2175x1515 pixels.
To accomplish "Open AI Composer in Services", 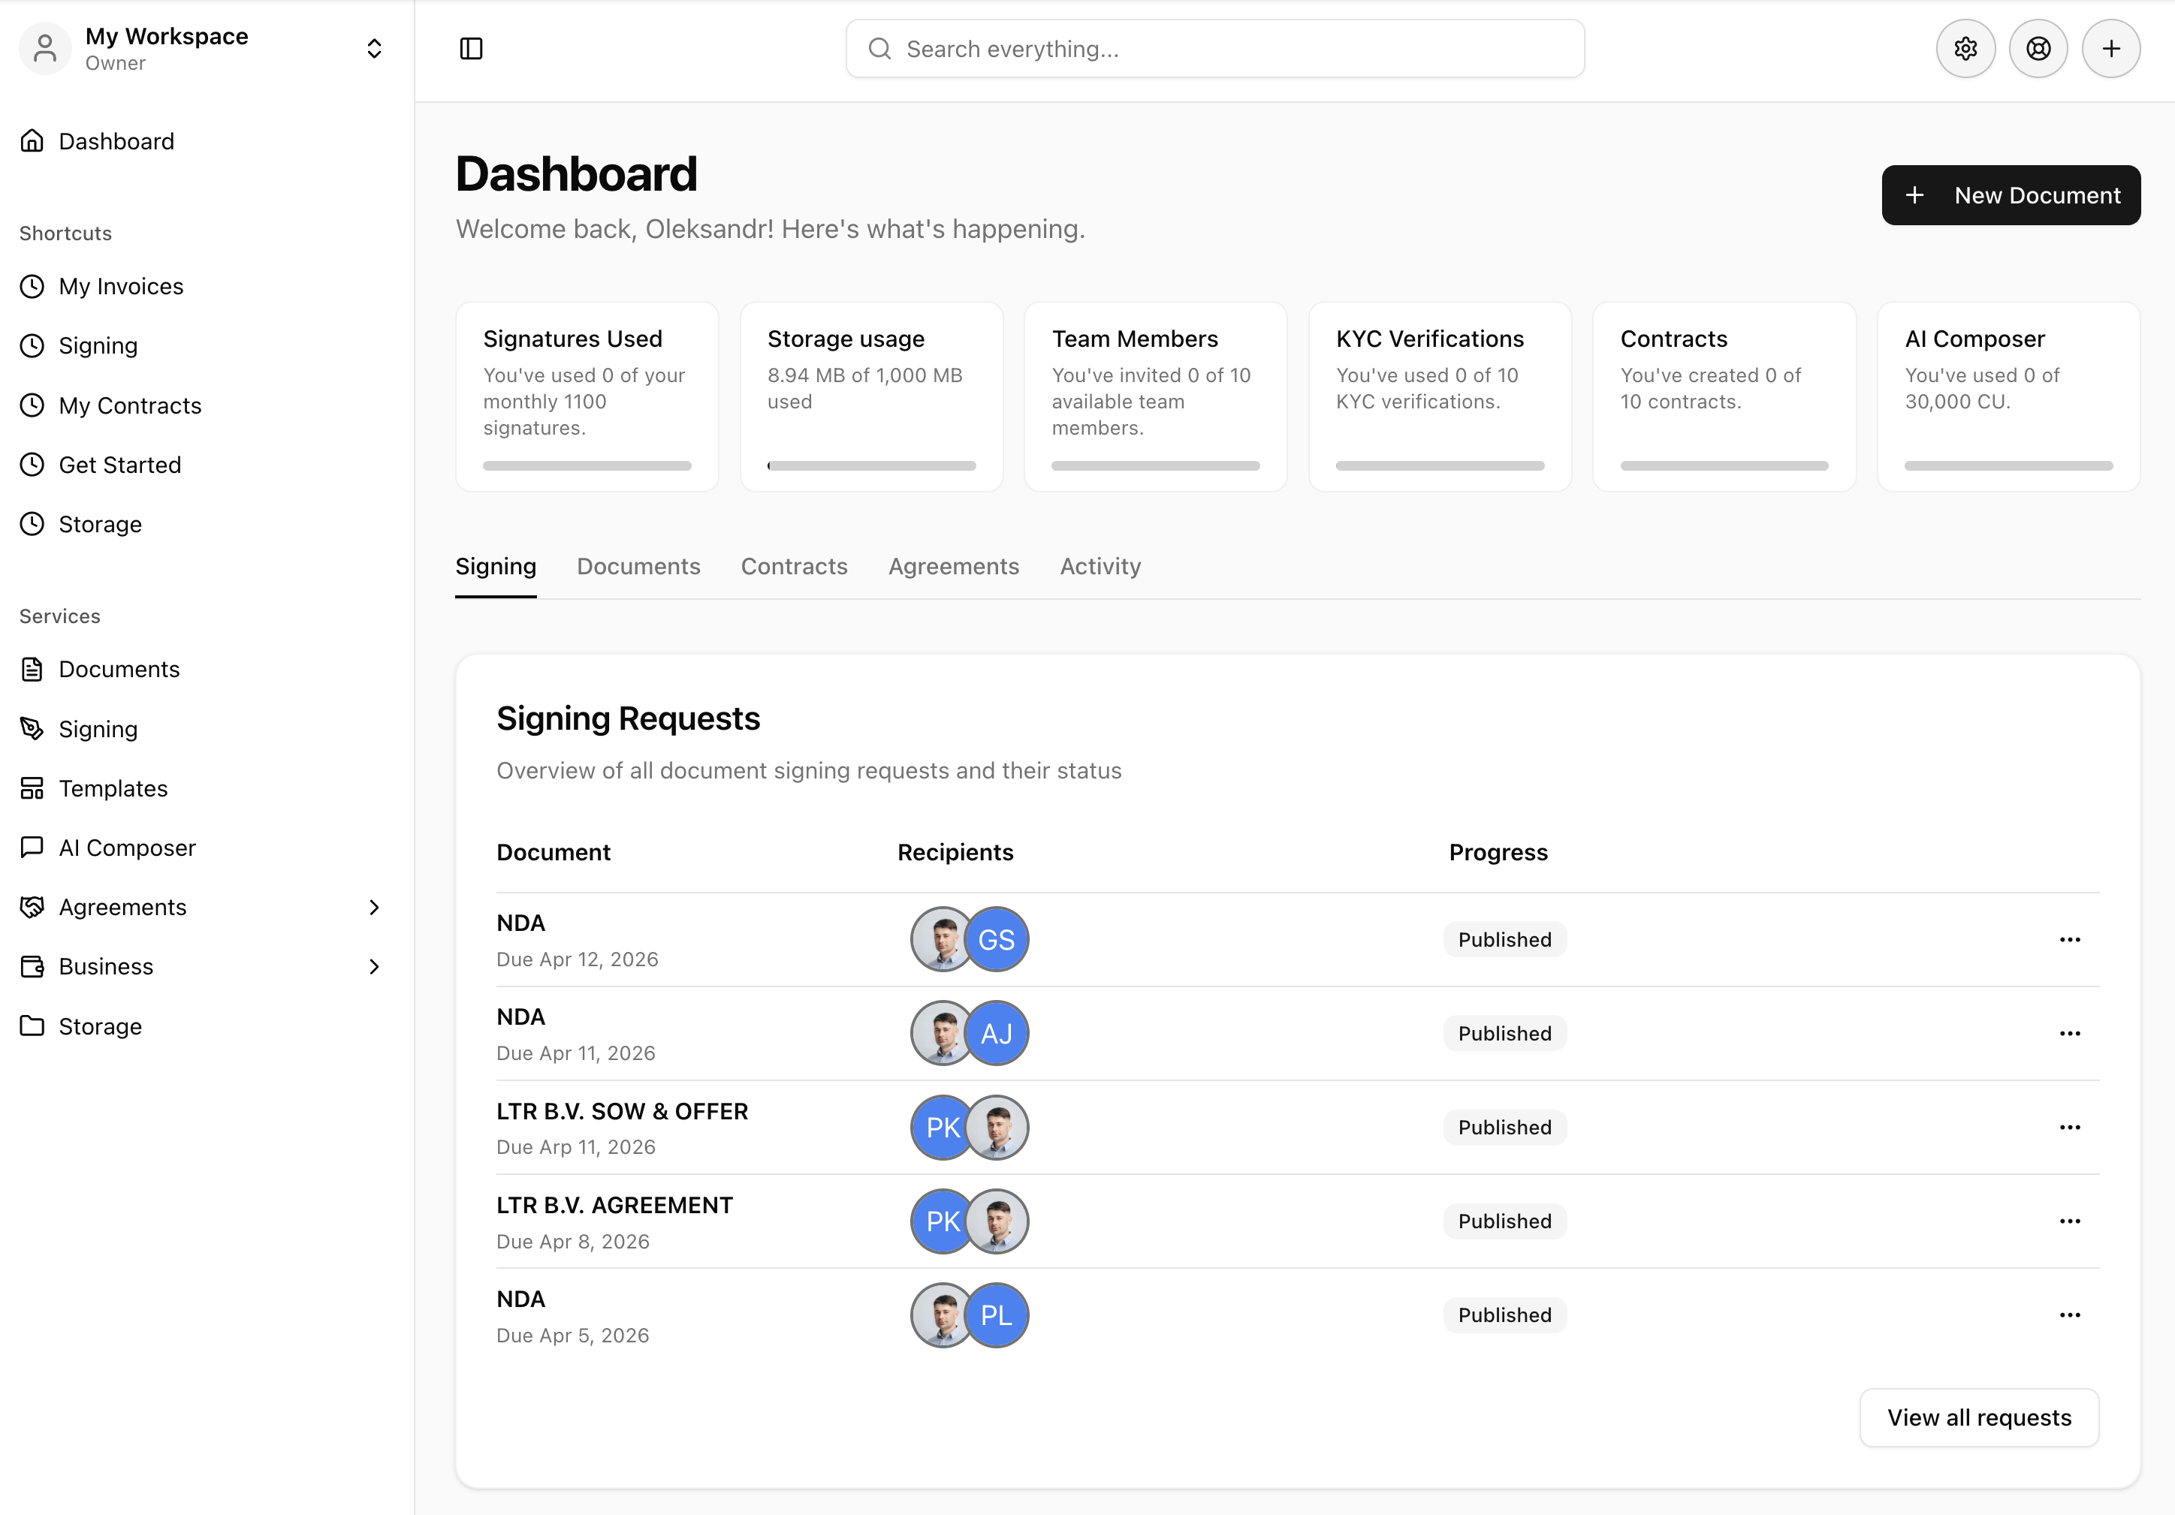I will [x=127, y=848].
